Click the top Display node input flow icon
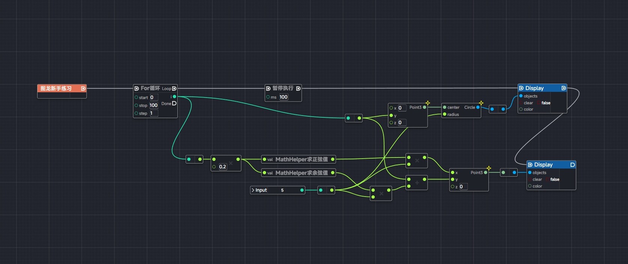 (521, 88)
